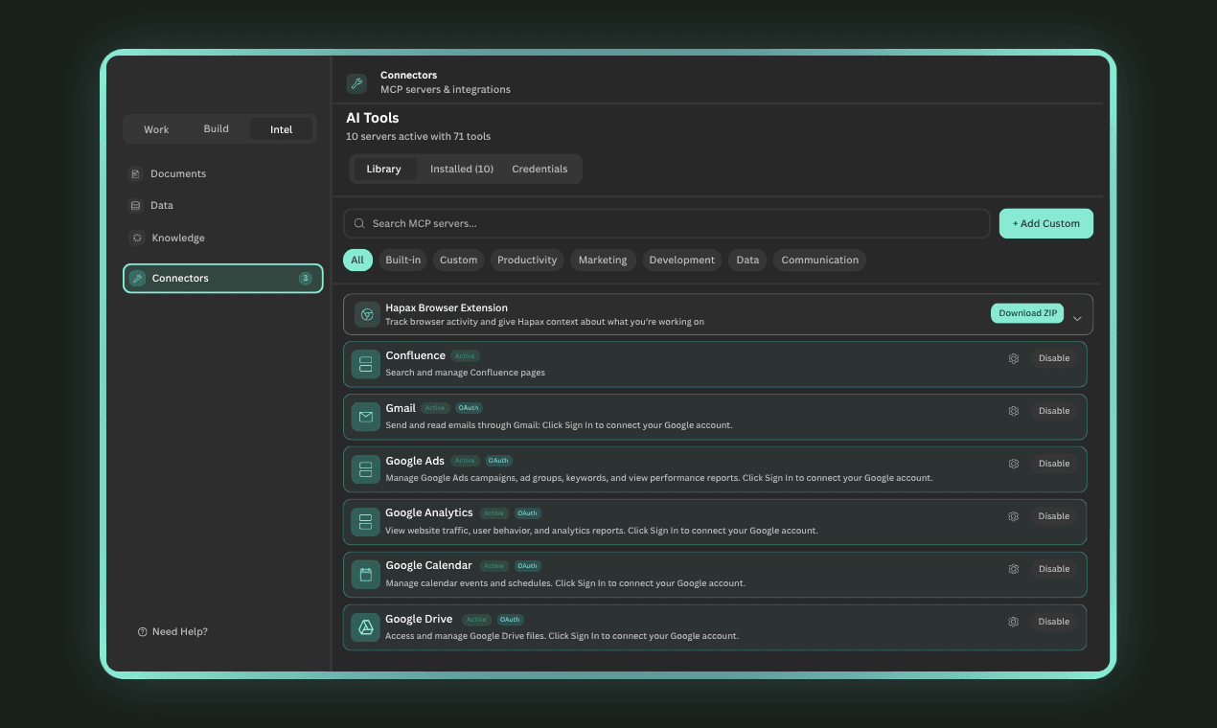This screenshot has width=1217, height=728.
Task: Click the Google Drive connector icon
Action: [365, 627]
